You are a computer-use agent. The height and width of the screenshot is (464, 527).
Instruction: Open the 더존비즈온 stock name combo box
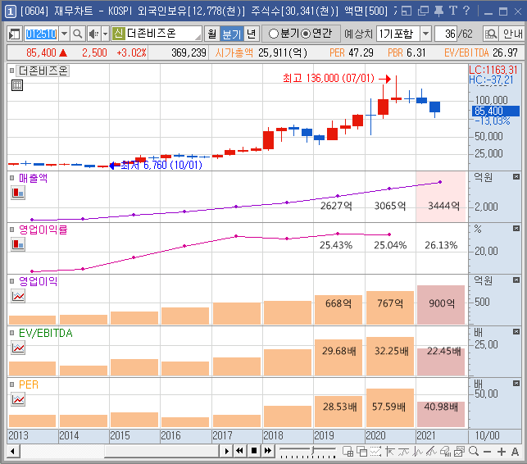(157, 34)
